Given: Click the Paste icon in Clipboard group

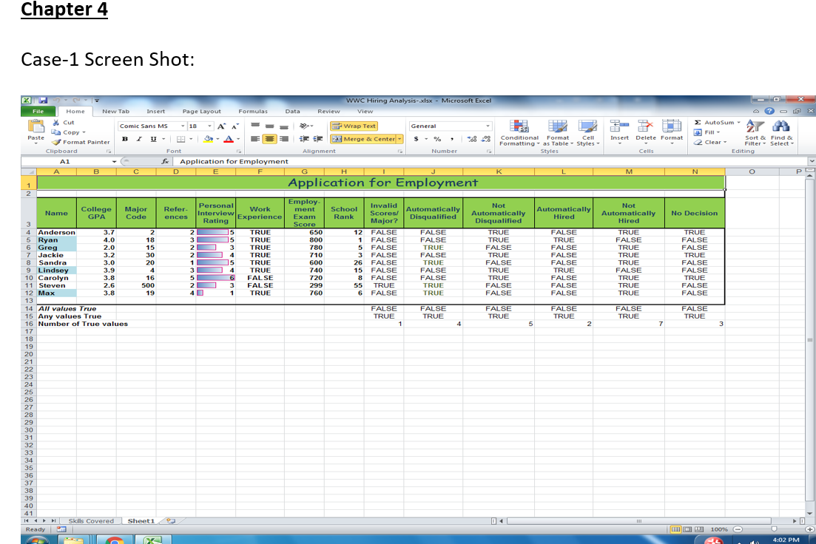Looking at the screenshot, I should click(36, 128).
